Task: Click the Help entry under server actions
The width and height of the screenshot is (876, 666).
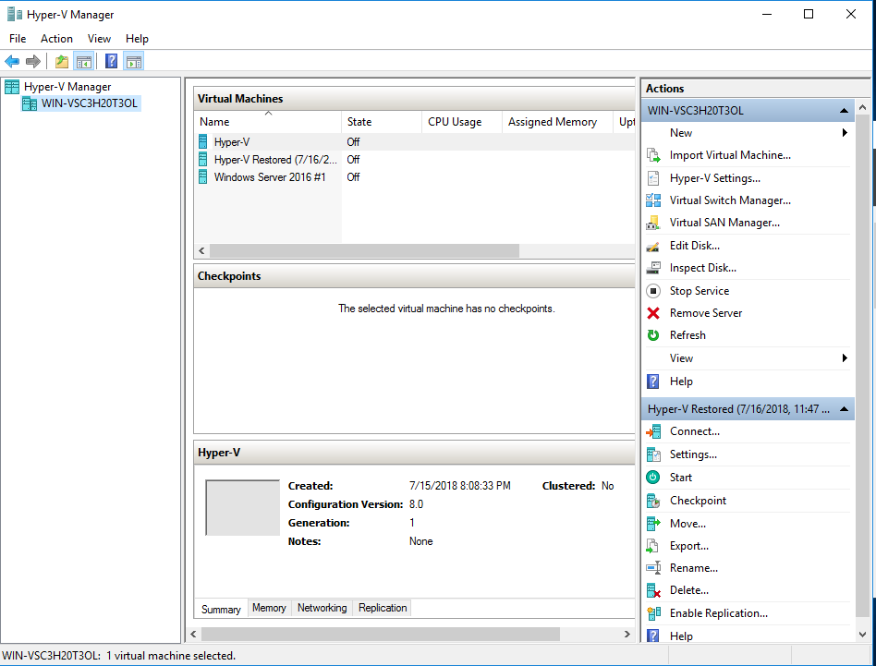Action: [681, 381]
